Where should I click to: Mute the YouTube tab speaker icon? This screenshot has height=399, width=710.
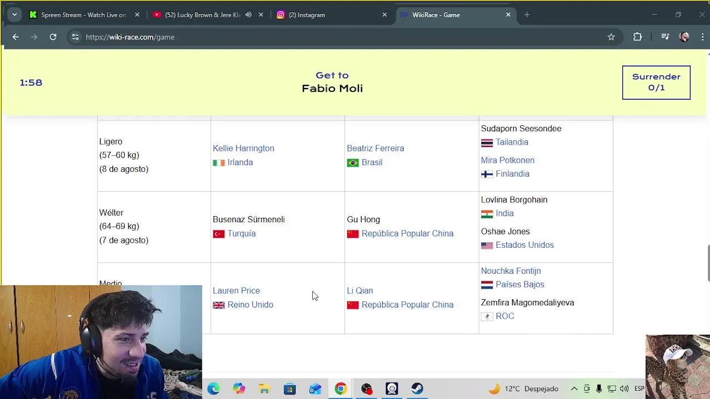tap(248, 15)
